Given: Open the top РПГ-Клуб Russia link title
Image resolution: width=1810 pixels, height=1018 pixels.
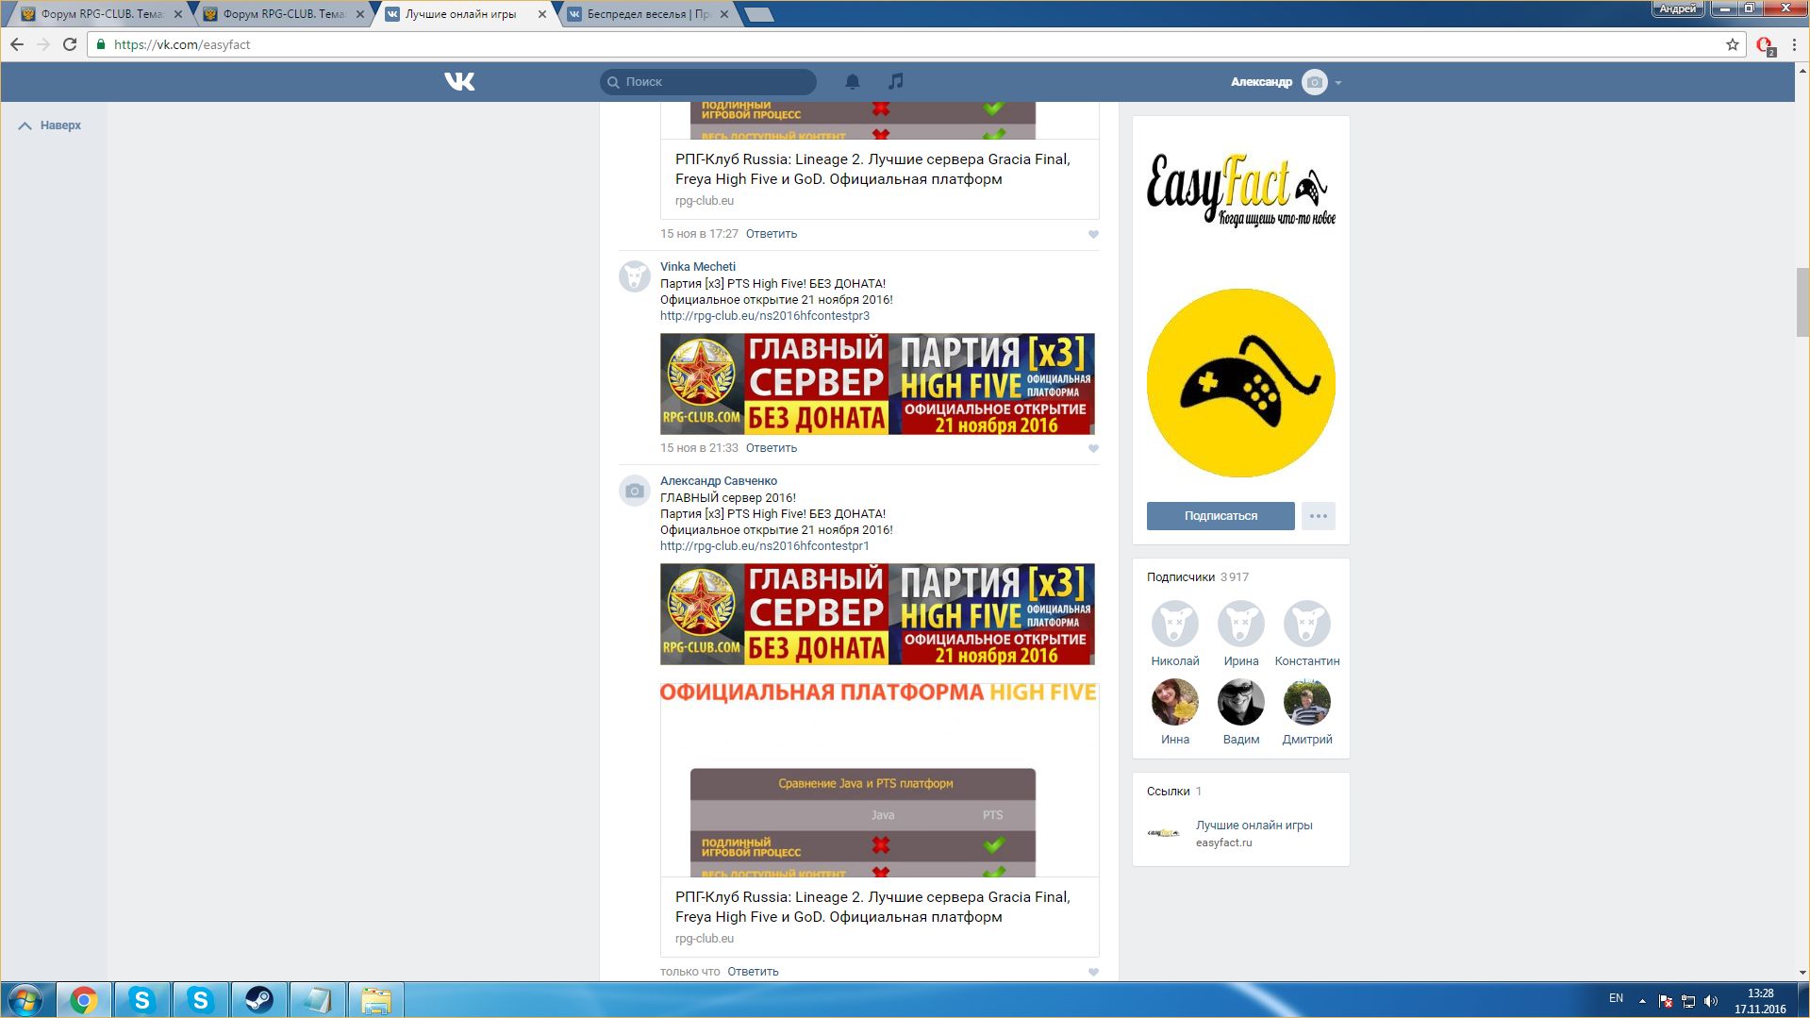Looking at the screenshot, I should [872, 169].
